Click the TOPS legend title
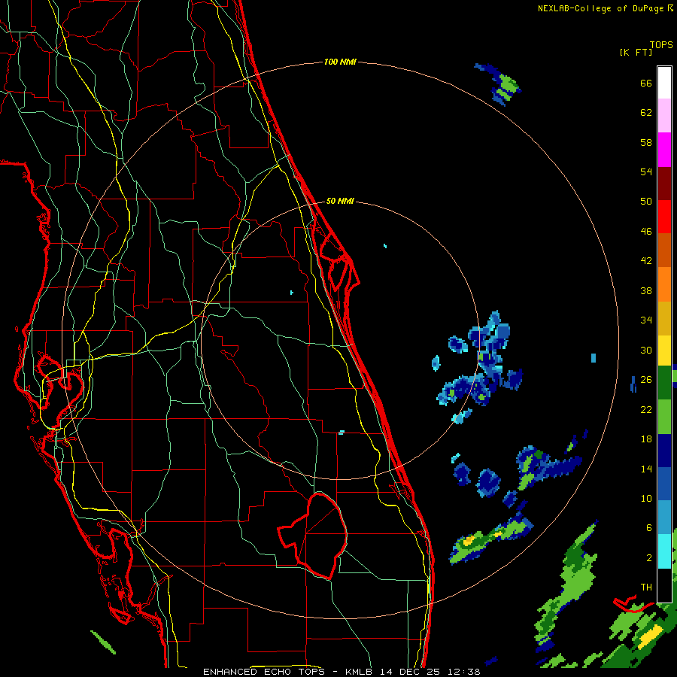This screenshot has height=677, width=677. (661, 44)
